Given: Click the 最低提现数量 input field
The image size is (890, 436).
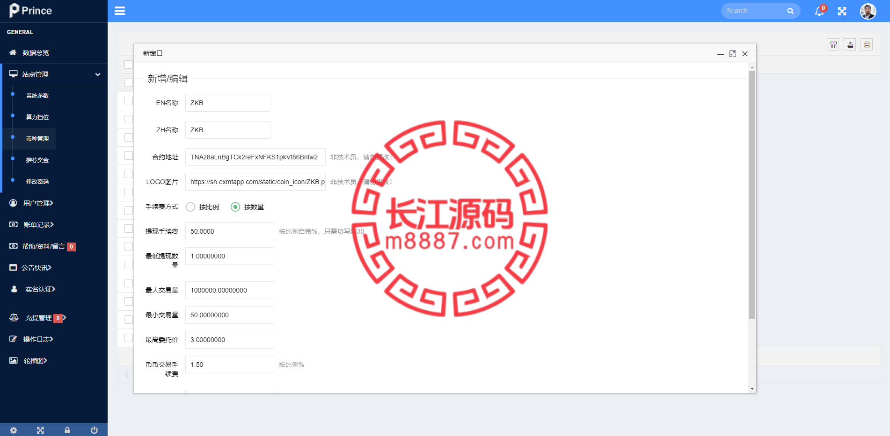Looking at the screenshot, I should coord(230,256).
